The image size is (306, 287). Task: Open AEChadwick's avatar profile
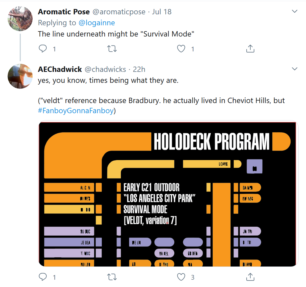point(20,76)
